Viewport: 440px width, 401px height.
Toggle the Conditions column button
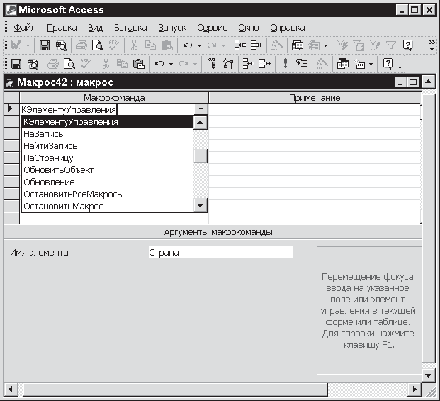coord(226,64)
